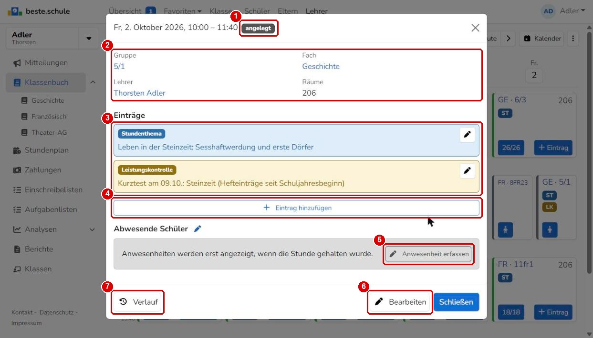Image resolution: width=593 pixels, height=338 pixels.
Task: Collapse the Klassenbuch sidebar section
Action: click(93, 82)
